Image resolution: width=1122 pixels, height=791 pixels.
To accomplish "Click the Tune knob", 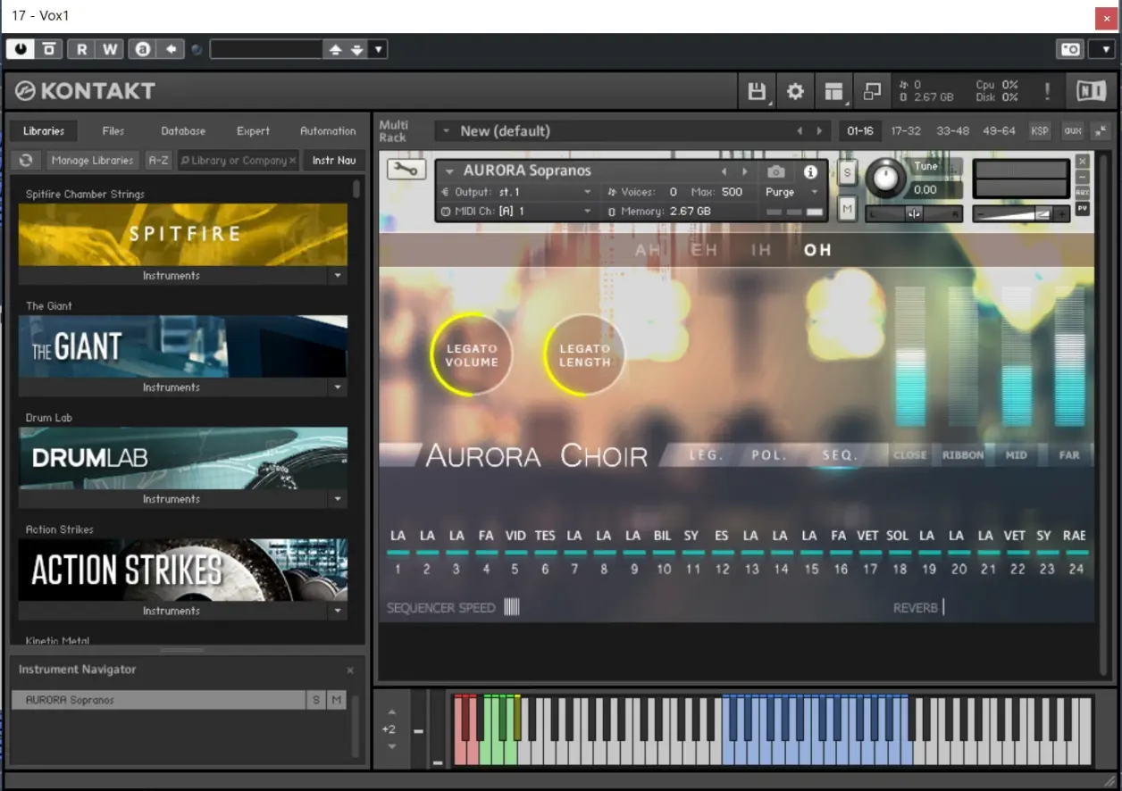I will (884, 178).
